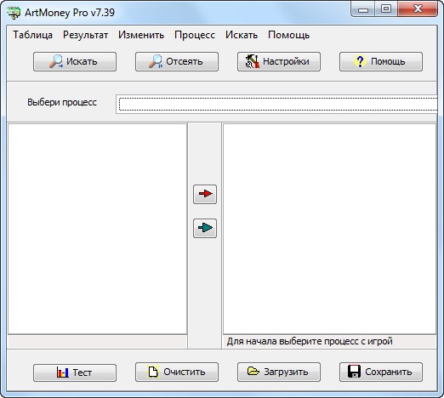Save the table with Сохранить
Image resolution: width=444 pixels, height=398 pixels.
[381, 372]
